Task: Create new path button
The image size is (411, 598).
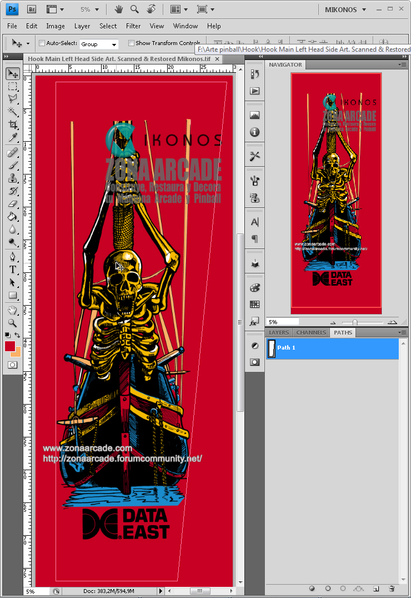Action: tap(376, 589)
